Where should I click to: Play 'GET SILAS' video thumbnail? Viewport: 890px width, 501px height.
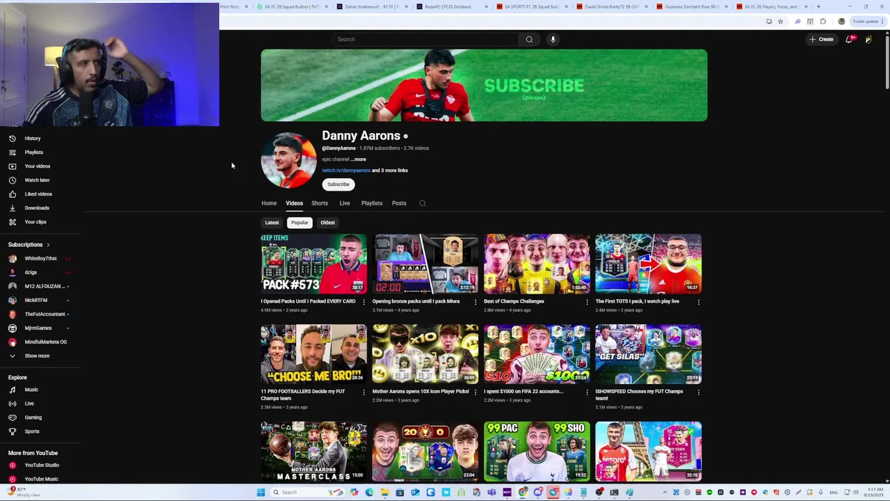(648, 354)
